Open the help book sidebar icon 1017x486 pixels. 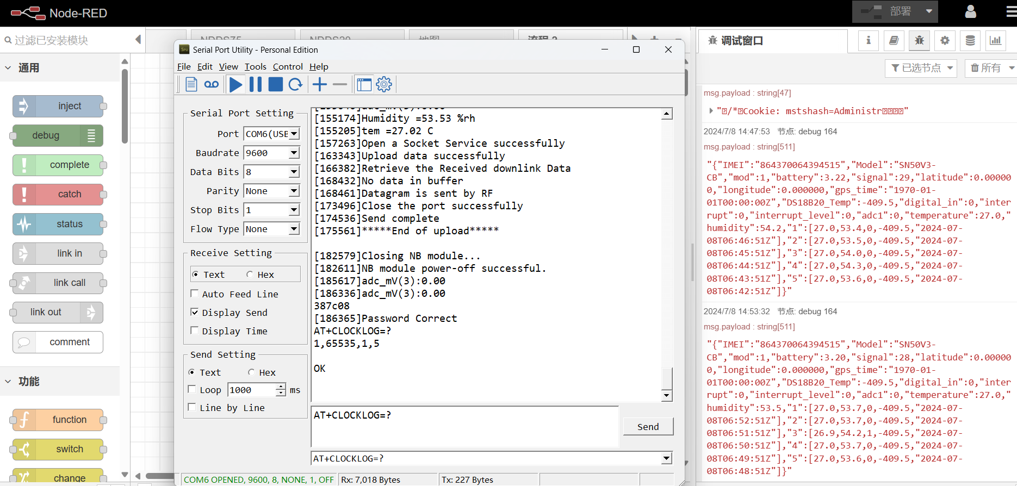click(894, 40)
